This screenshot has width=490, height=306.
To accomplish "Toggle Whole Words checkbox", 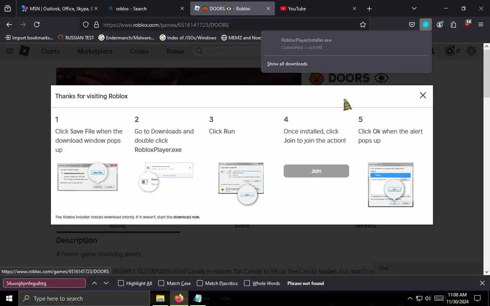I will tap(247, 283).
